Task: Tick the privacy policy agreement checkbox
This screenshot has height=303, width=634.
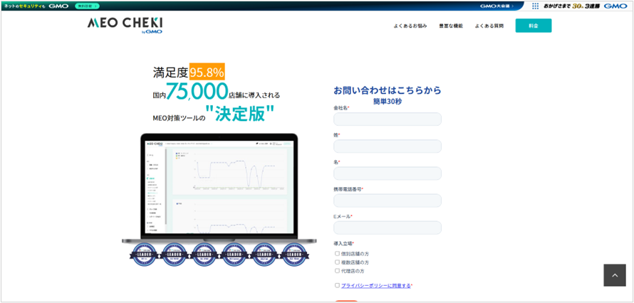Action: [337, 285]
